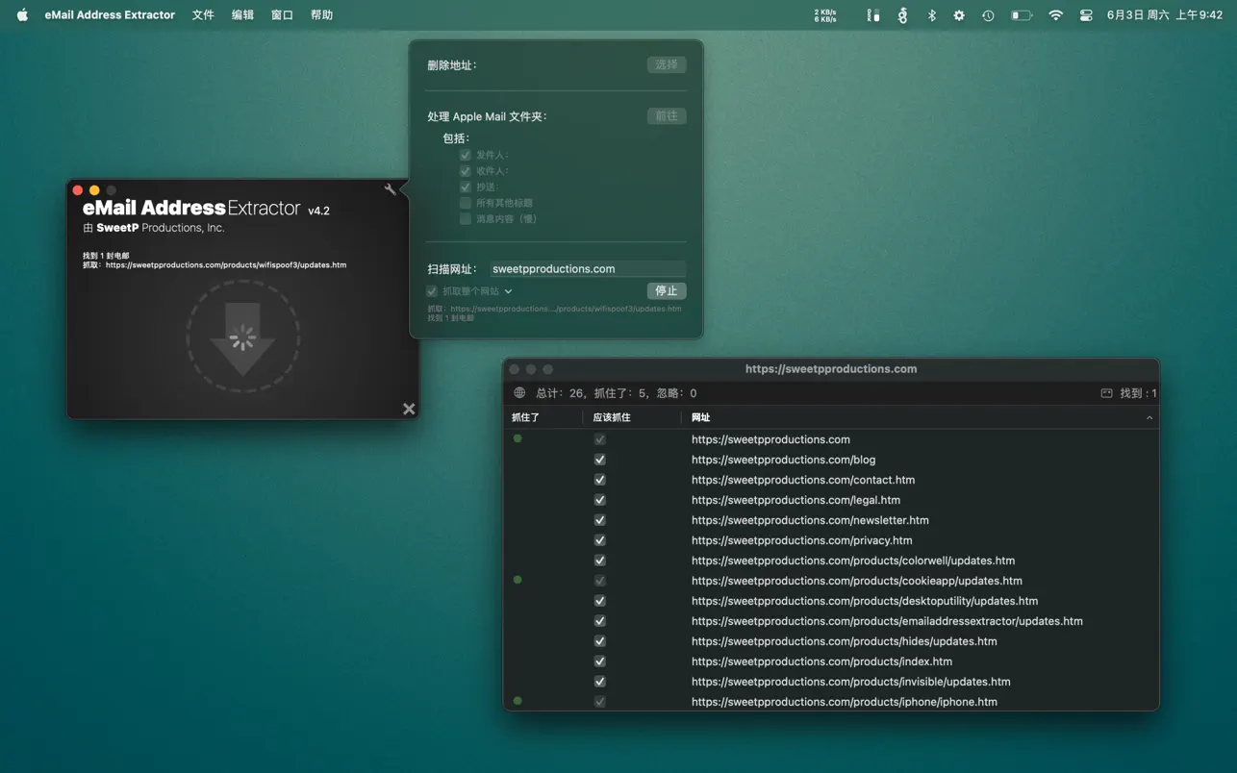Open the 窗口 menu

(282, 15)
